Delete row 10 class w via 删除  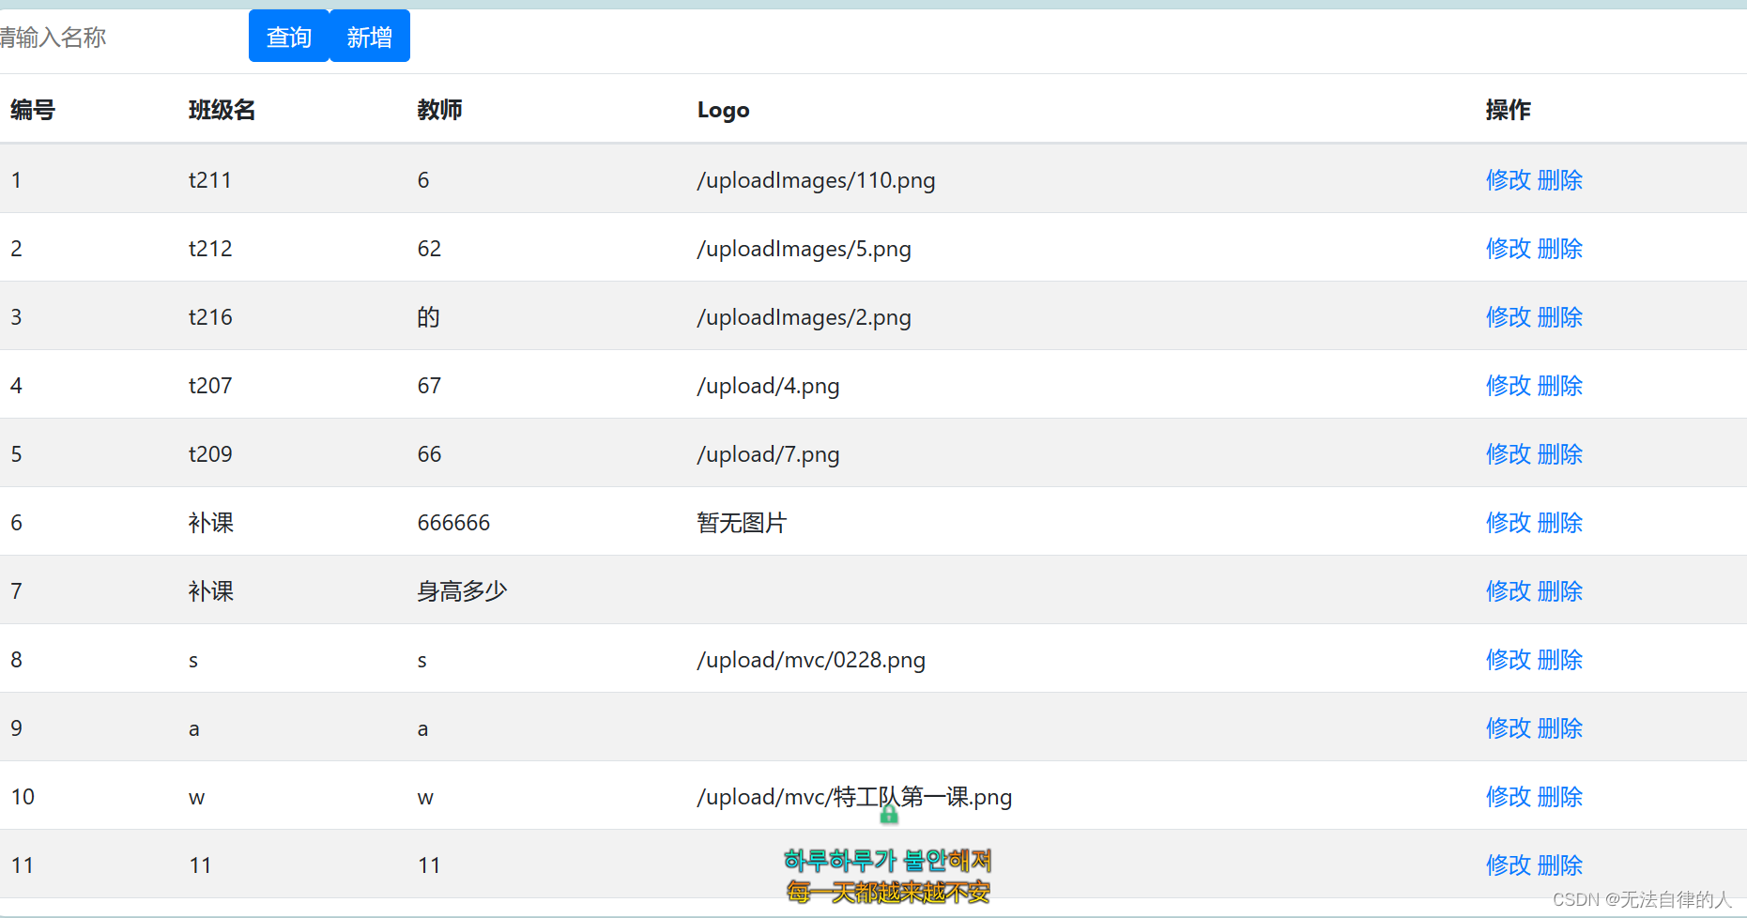pyautogui.click(x=1560, y=796)
